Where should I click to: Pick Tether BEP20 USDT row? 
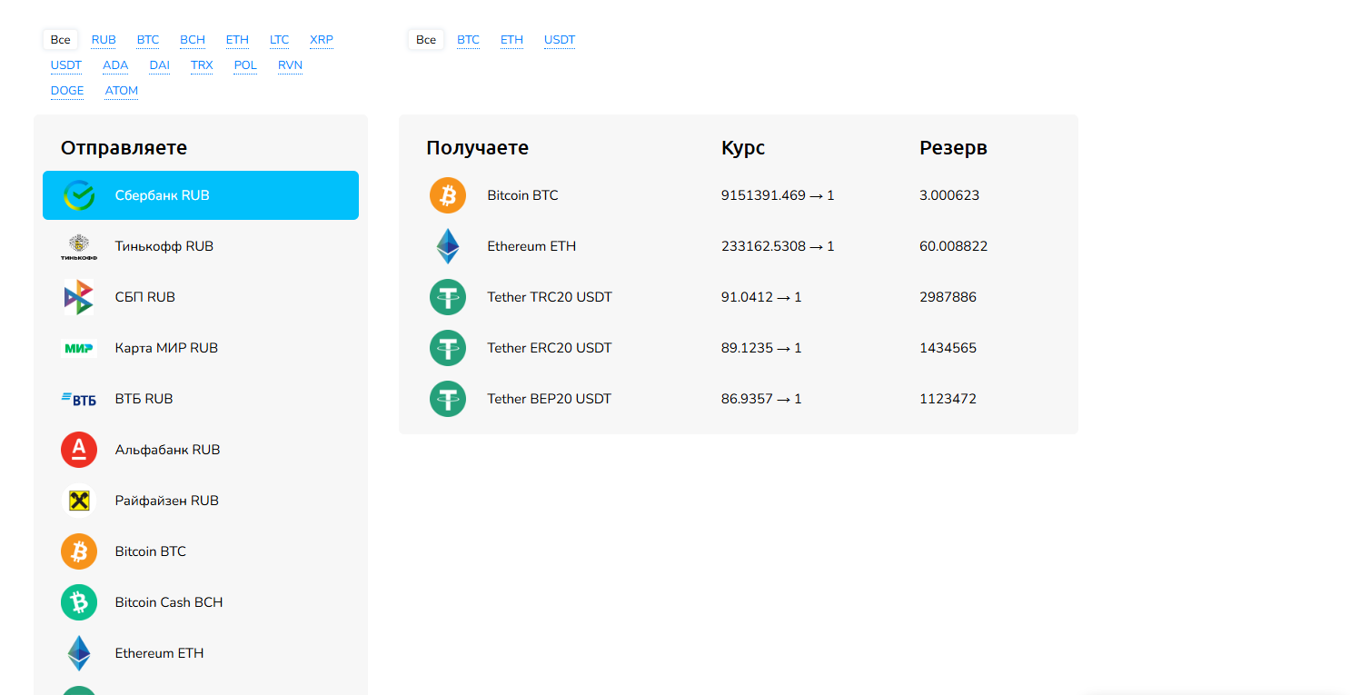(x=549, y=399)
